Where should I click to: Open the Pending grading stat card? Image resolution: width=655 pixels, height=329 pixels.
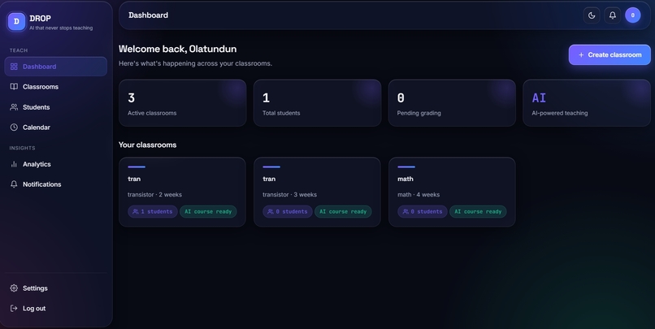452,103
